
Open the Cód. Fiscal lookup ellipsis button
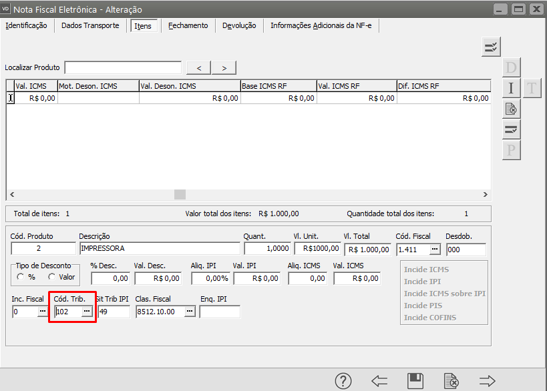pos(435,250)
